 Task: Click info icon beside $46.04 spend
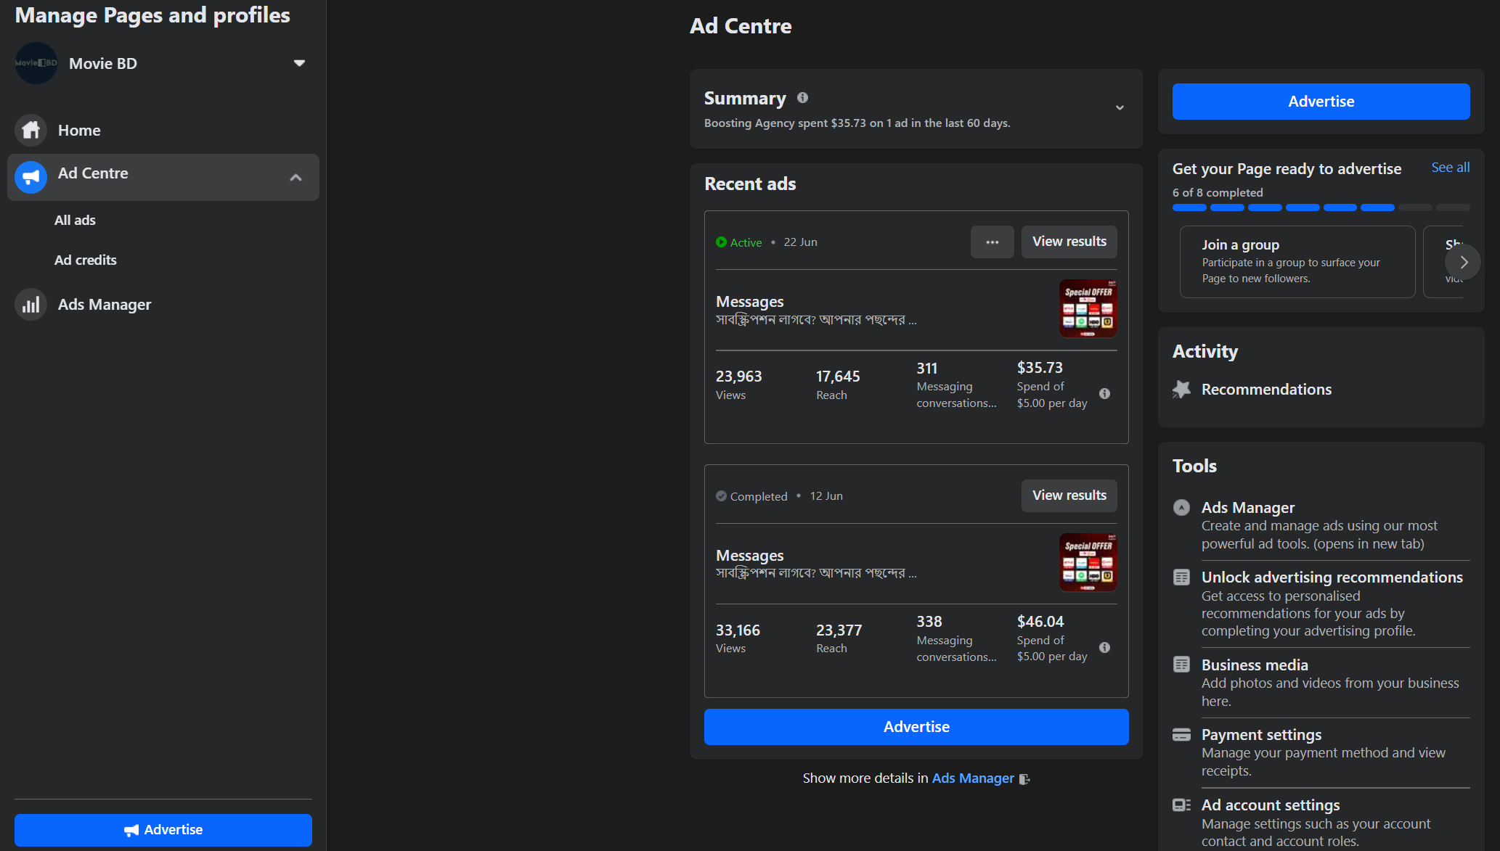(1104, 648)
